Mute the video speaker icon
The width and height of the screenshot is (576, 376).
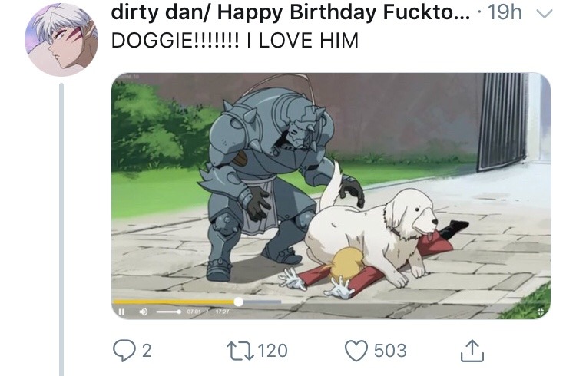click(143, 312)
